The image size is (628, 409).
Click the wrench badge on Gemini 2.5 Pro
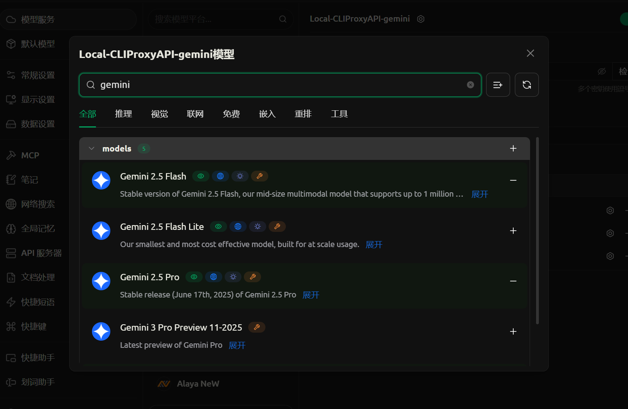click(253, 277)
